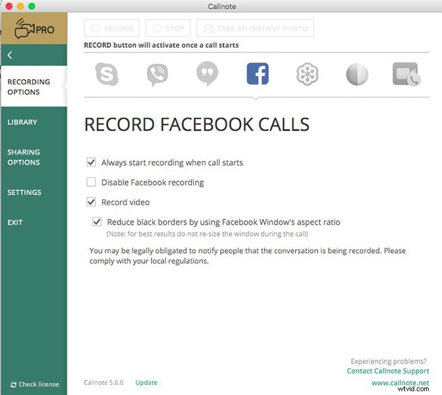Viewport: 442px width, 395px height.
Task: Select the half-shaded circle service icon
Action: 357,74
